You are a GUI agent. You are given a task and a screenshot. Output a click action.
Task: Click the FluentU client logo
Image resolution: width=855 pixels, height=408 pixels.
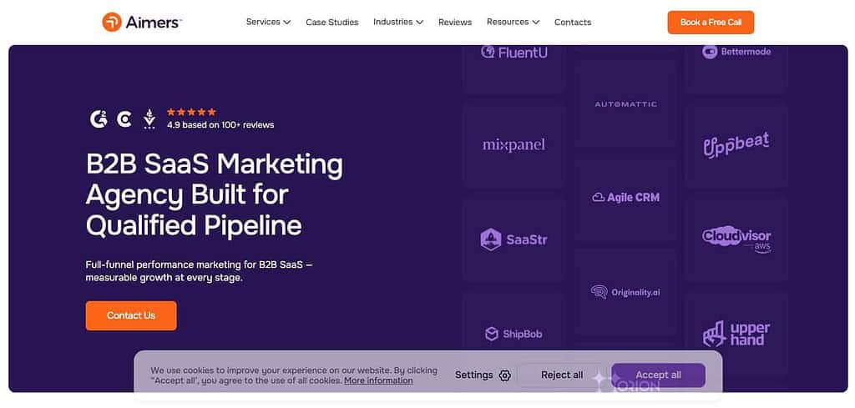tap(514, 53)
